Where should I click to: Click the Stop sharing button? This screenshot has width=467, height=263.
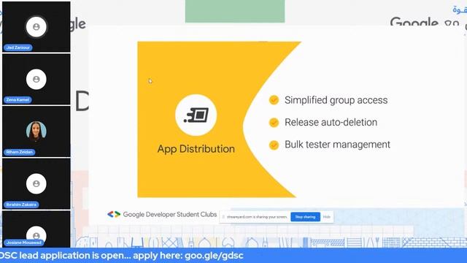coord(305,217)
